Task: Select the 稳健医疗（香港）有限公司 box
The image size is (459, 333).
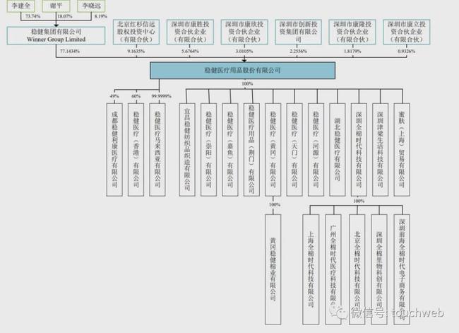Action: coord(136,149)
